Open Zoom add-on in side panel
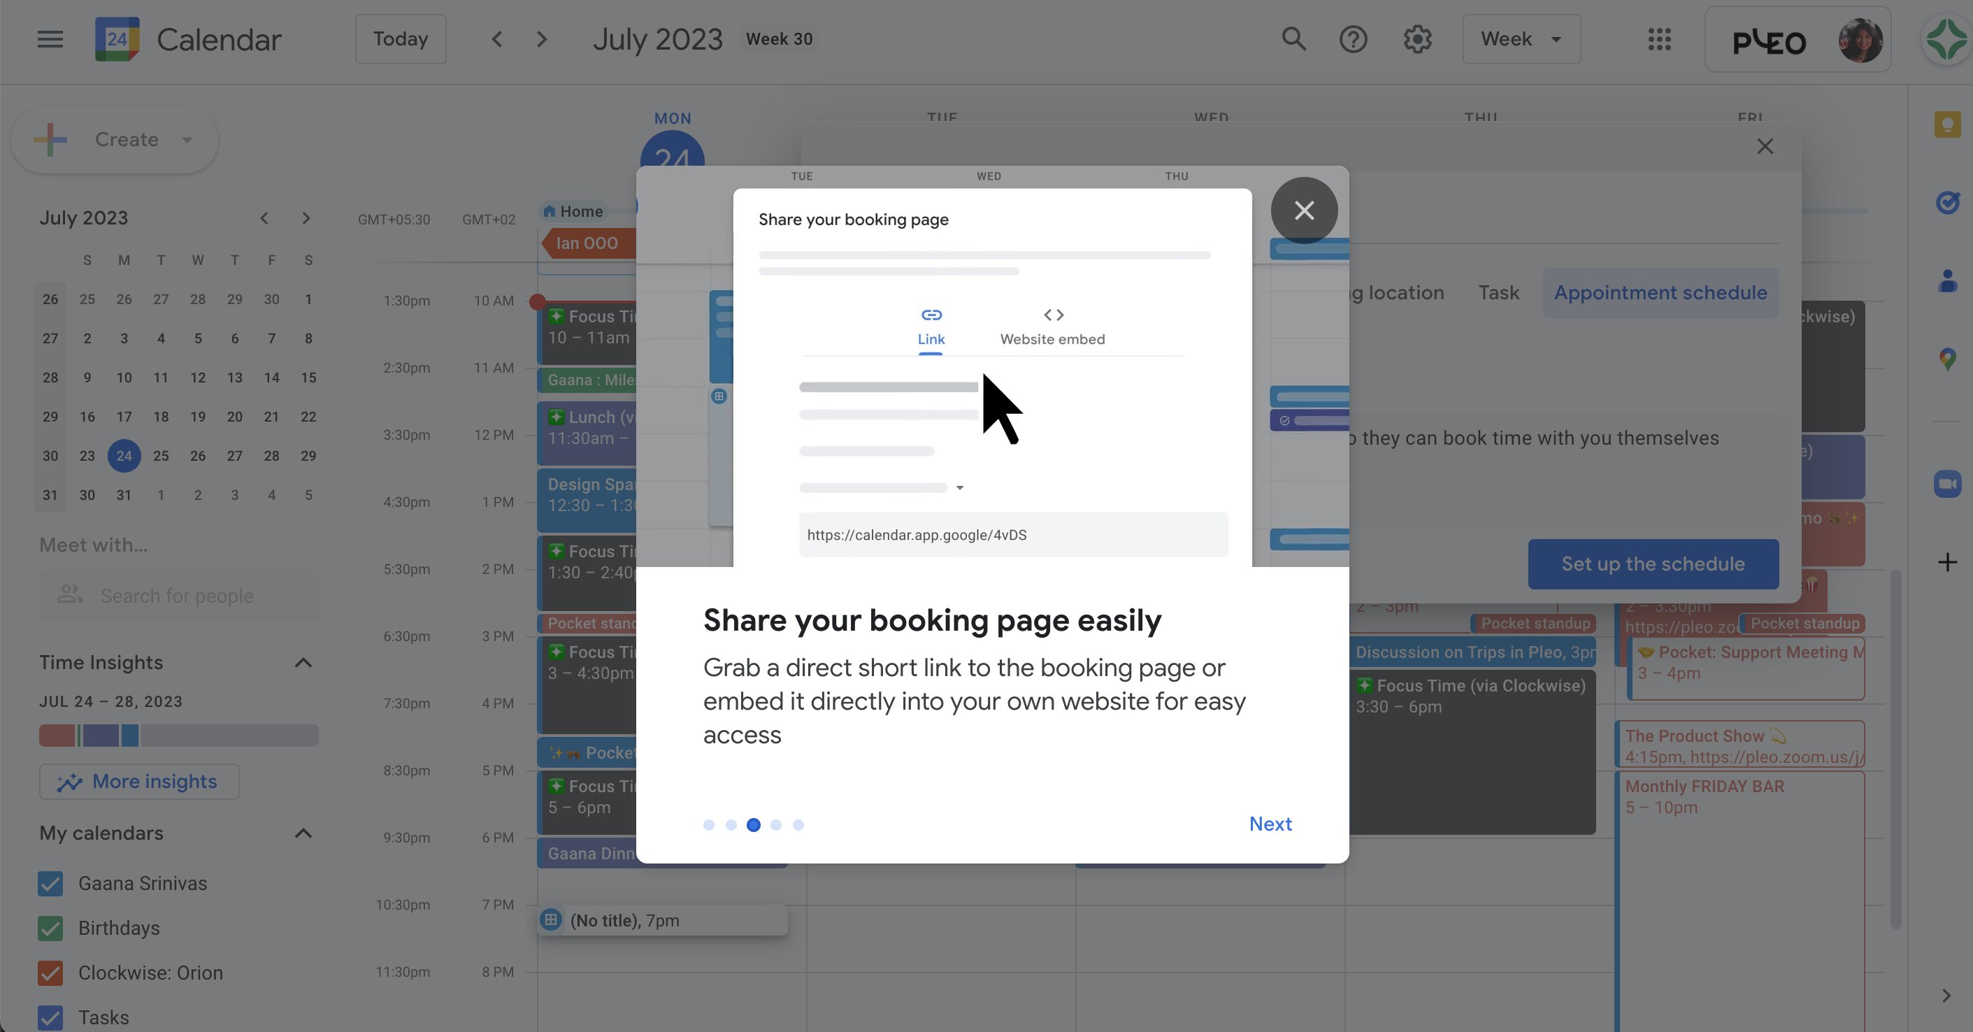This screenshot has width=1973, height=1032. (x=1947, y=485)
